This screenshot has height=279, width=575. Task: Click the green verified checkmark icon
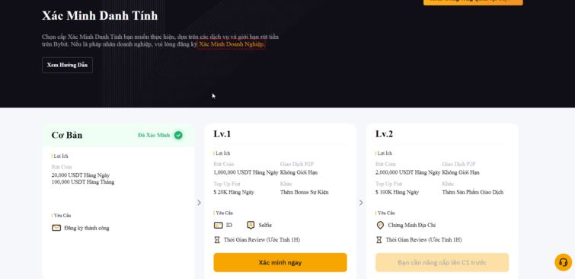178,135
